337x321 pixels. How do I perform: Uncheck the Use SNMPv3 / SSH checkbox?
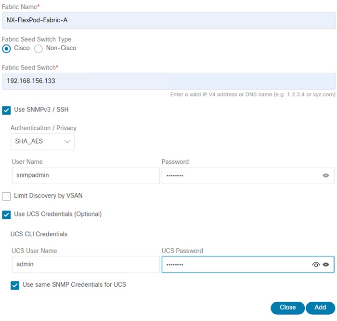[6, 110]
